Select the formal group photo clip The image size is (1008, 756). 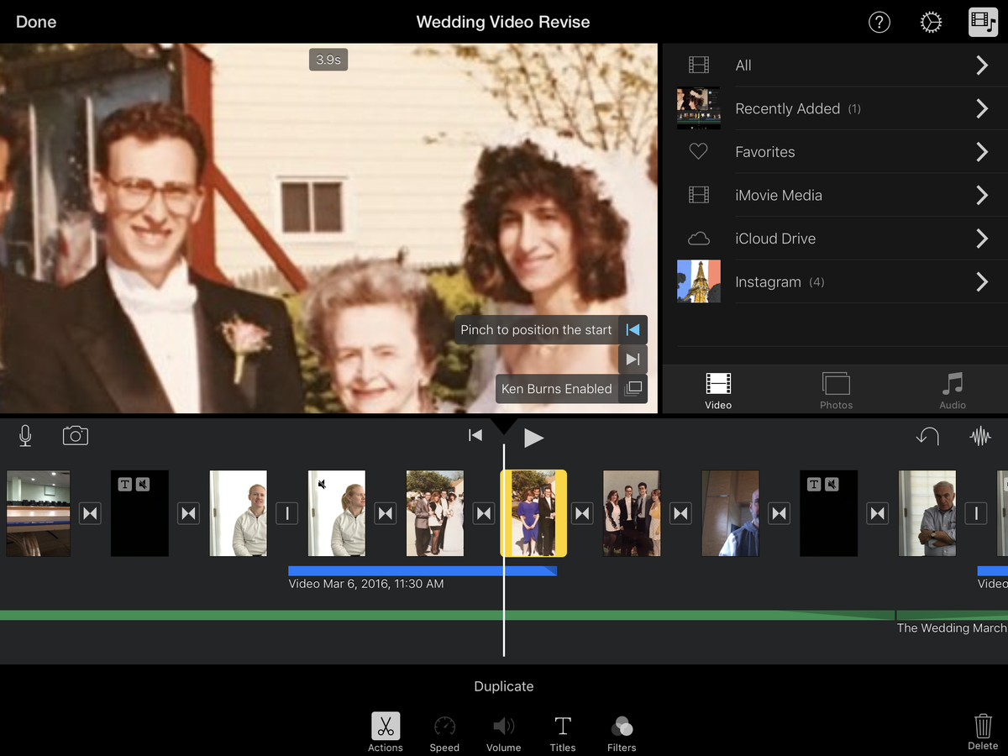pyautogui.click(x=632, y=513)
